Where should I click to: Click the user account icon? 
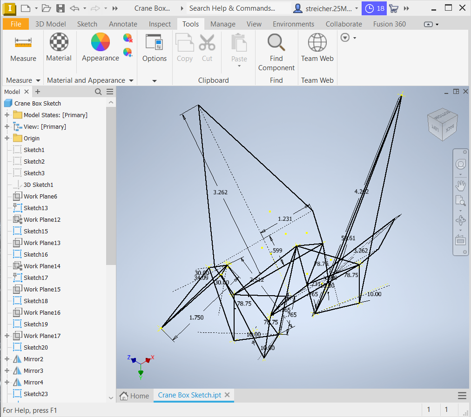pos(298,8)
